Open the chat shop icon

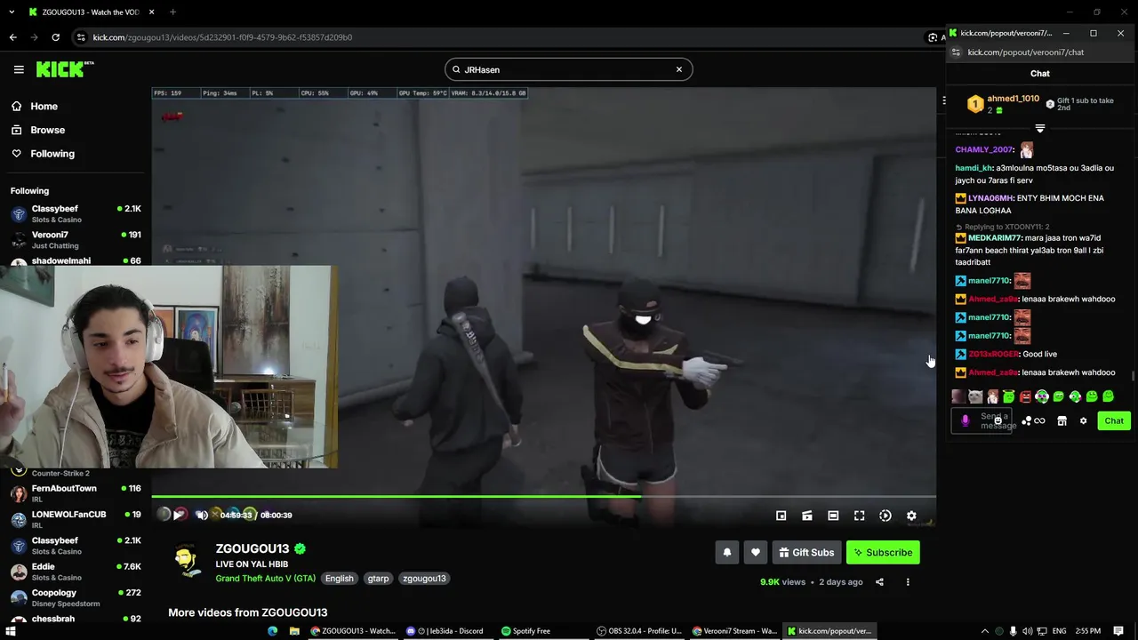pos(1062,420)
